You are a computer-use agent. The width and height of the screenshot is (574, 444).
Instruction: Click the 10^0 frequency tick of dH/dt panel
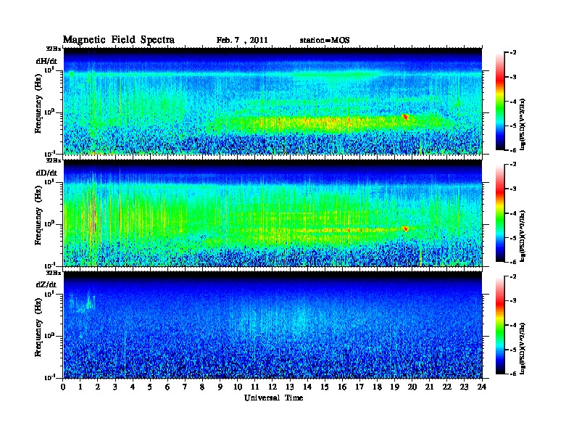pyautogui.click(x=49, y=112)
